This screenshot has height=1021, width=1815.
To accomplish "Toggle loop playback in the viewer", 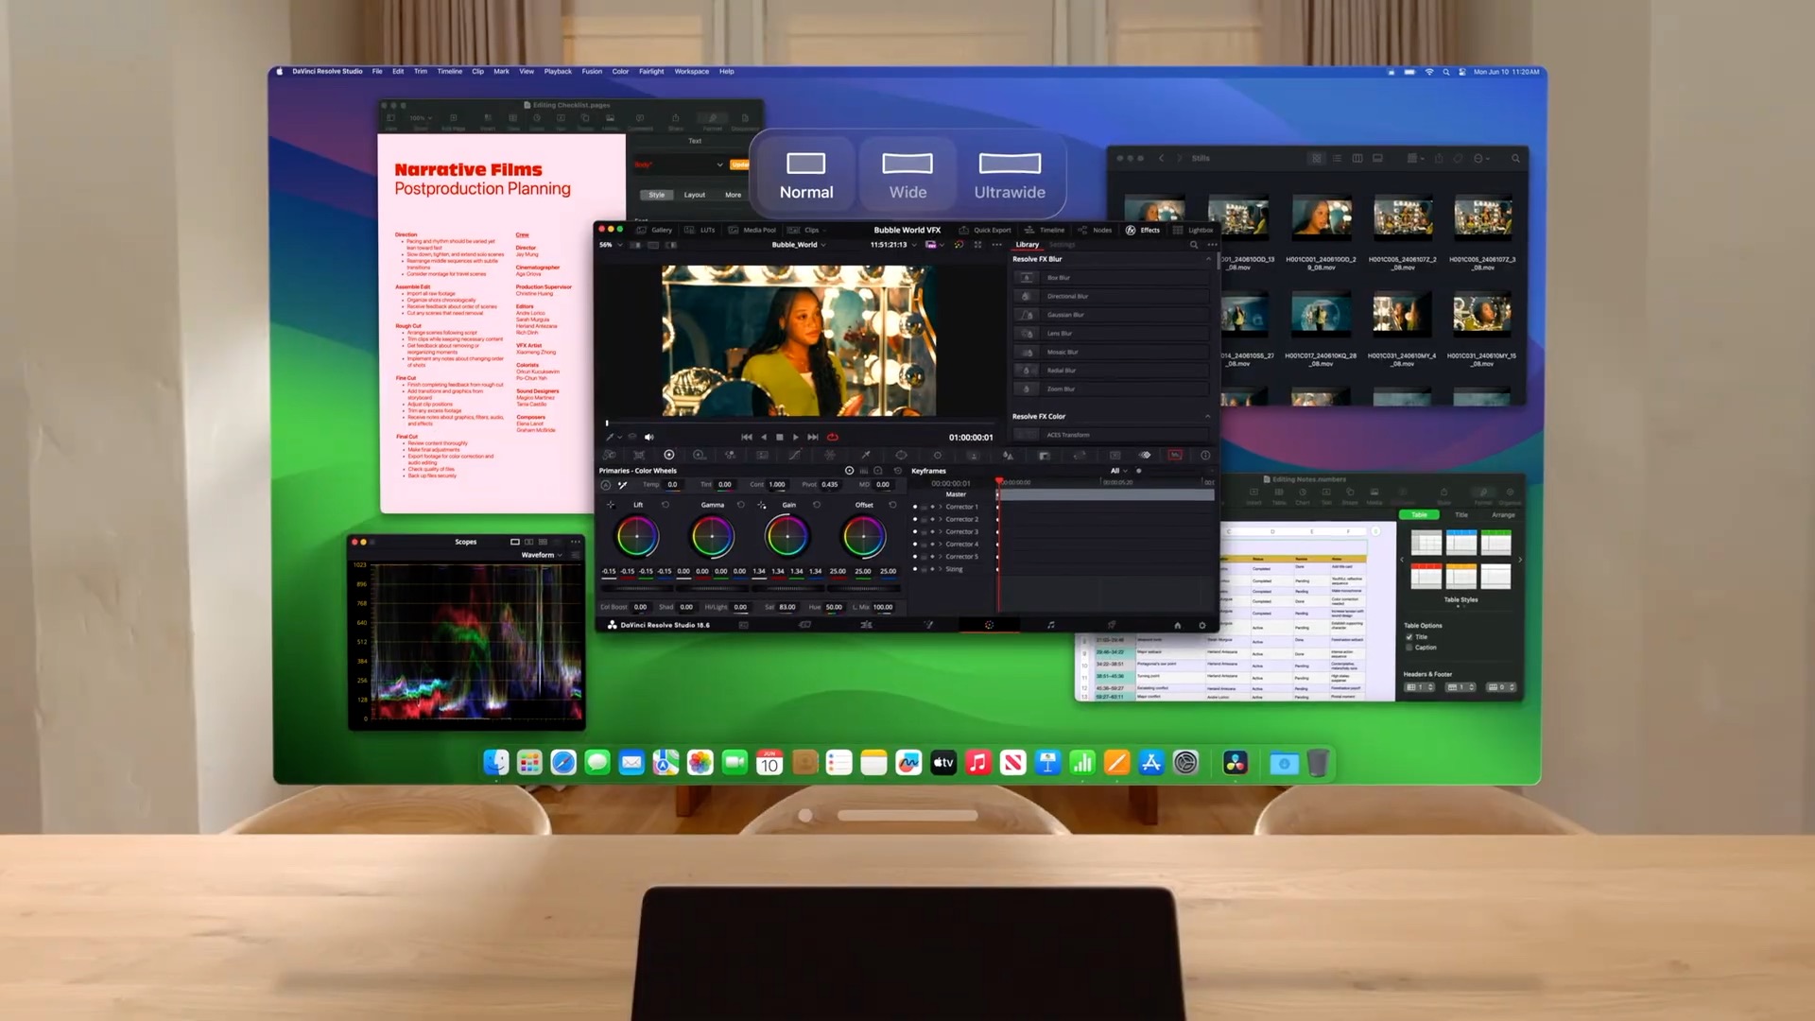I will pos(833,437).
